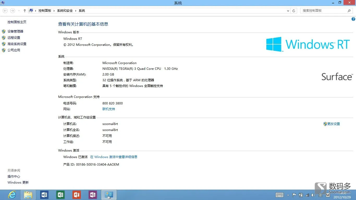
Task: Show hidden tray icons arrow
Action: pos(288,195)
